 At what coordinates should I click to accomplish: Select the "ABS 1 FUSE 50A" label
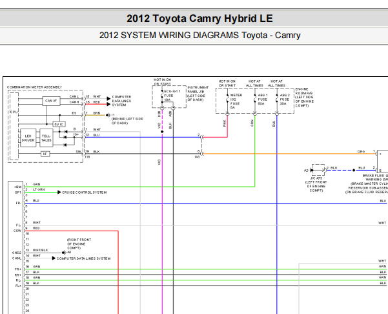point(263,99)
